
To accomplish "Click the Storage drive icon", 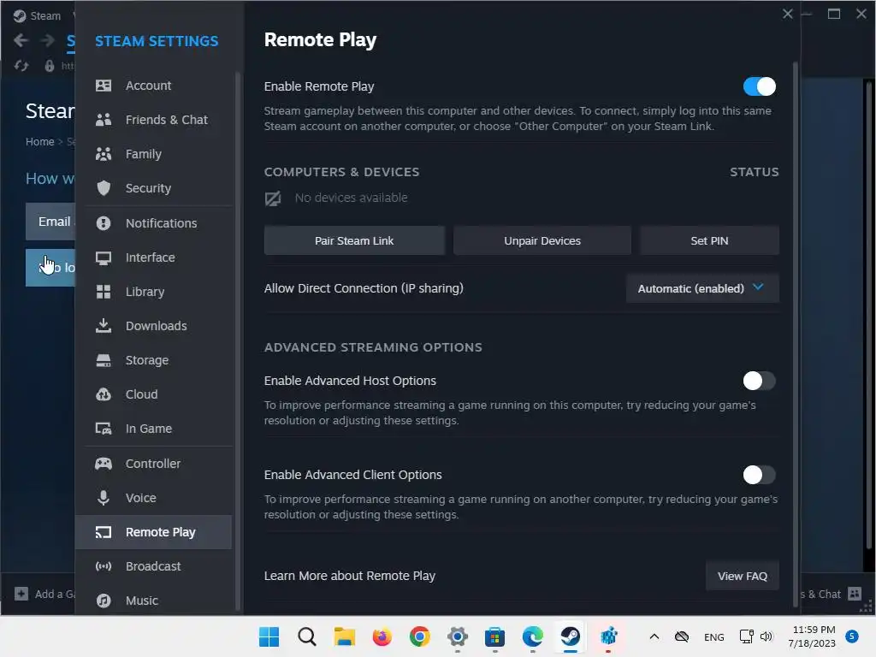I will click(x=104, y=360).
